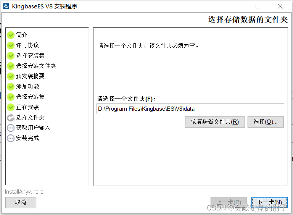Image resolution: width=293 pixels, height=215 pixels.
Task: Click the green checkmark beside 添加功能
Action: click(x=11, y=86)
